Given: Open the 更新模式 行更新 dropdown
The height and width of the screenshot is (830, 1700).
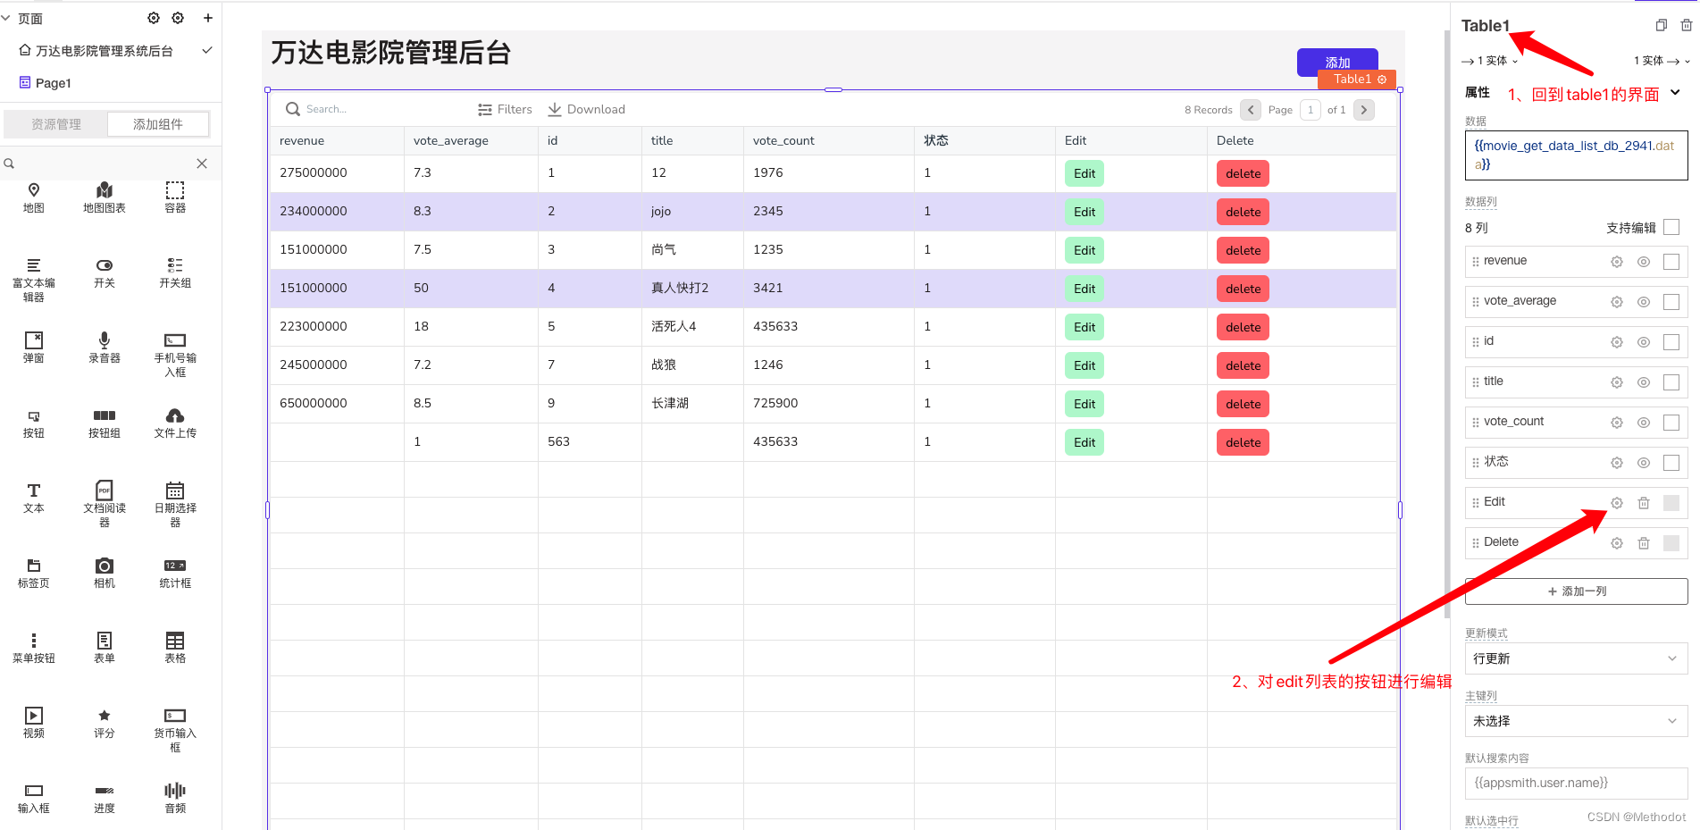Looking at the screenshot, I should (1577, 658).
